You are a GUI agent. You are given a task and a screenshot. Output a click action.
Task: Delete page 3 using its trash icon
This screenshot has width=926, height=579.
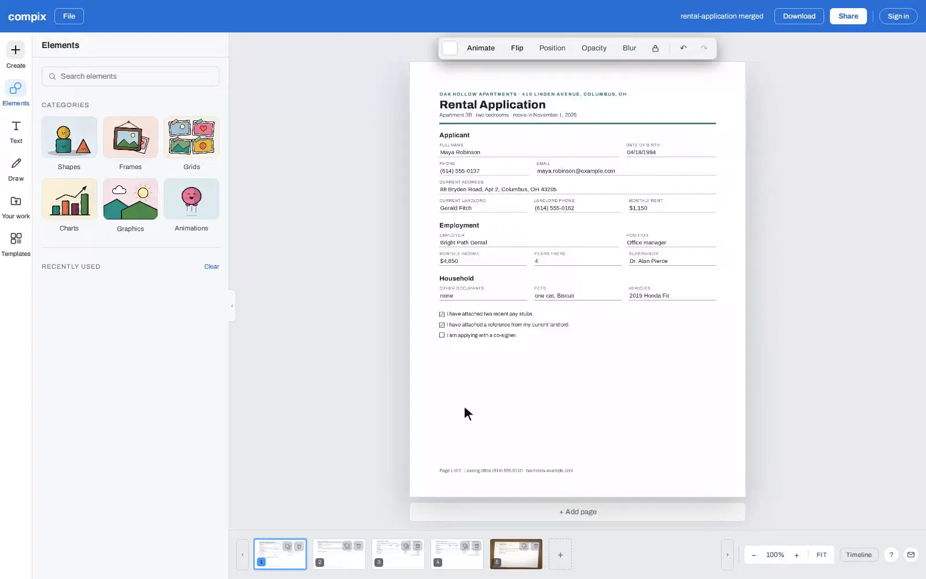click(x=418, y=546)
